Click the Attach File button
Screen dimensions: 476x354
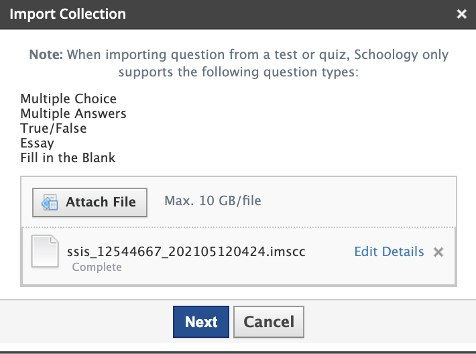click(90, 201)
